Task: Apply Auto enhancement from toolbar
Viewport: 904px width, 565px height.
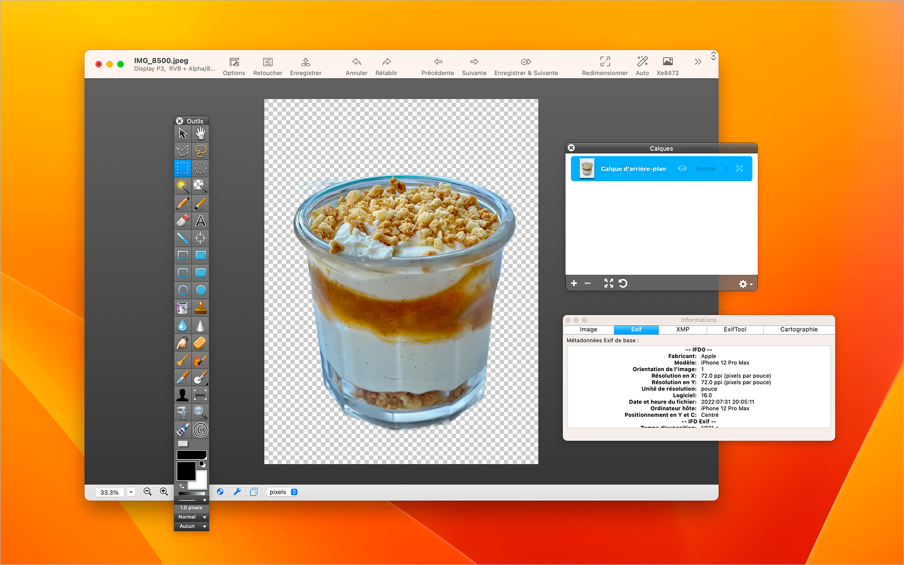Action: coord(642,66)
